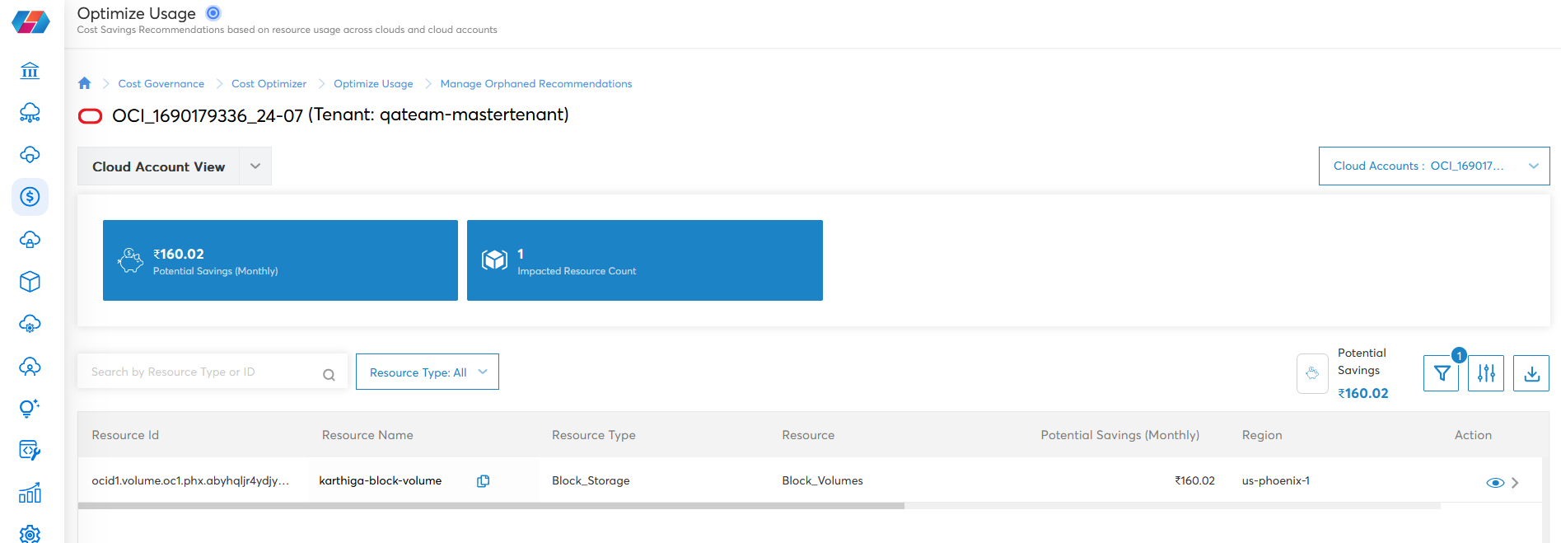Click the info icon beside Optimize Usage title
1561x543 pixels.
213,13
